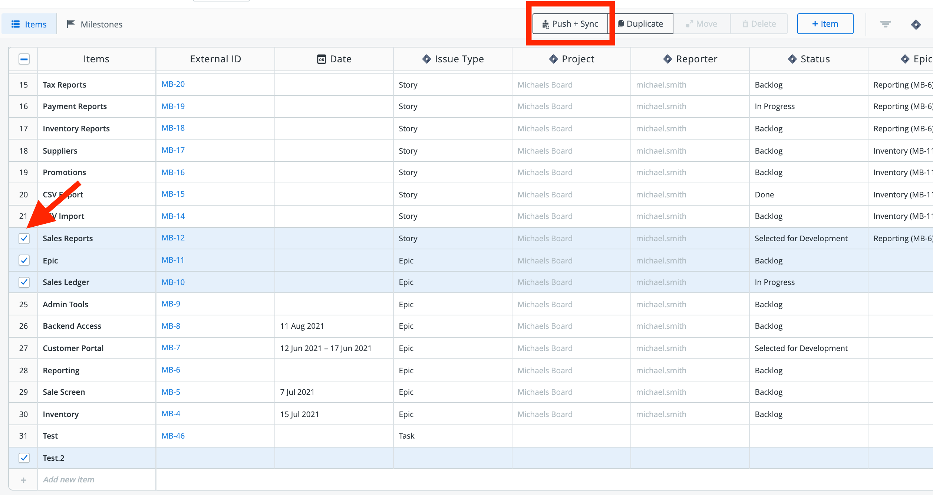Uncheck the Sales Ledger row checkbox
This screenshot has height=495, width=933.
click(x=24, y=282)
